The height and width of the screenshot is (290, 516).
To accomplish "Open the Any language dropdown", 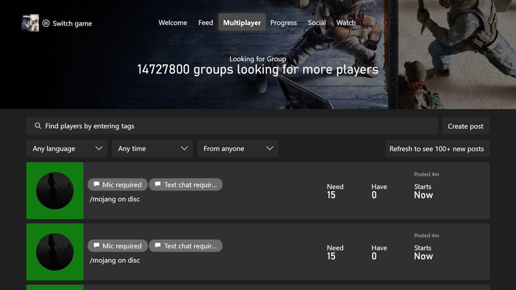I will pyautogui.click(x=67, y=148).
